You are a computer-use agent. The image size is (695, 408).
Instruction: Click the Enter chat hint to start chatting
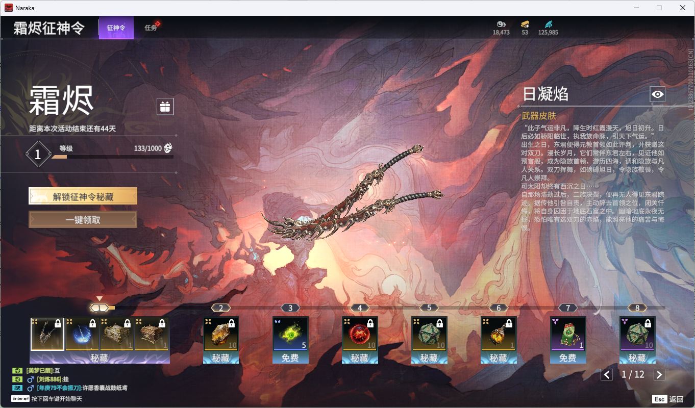tap(46, 399)
